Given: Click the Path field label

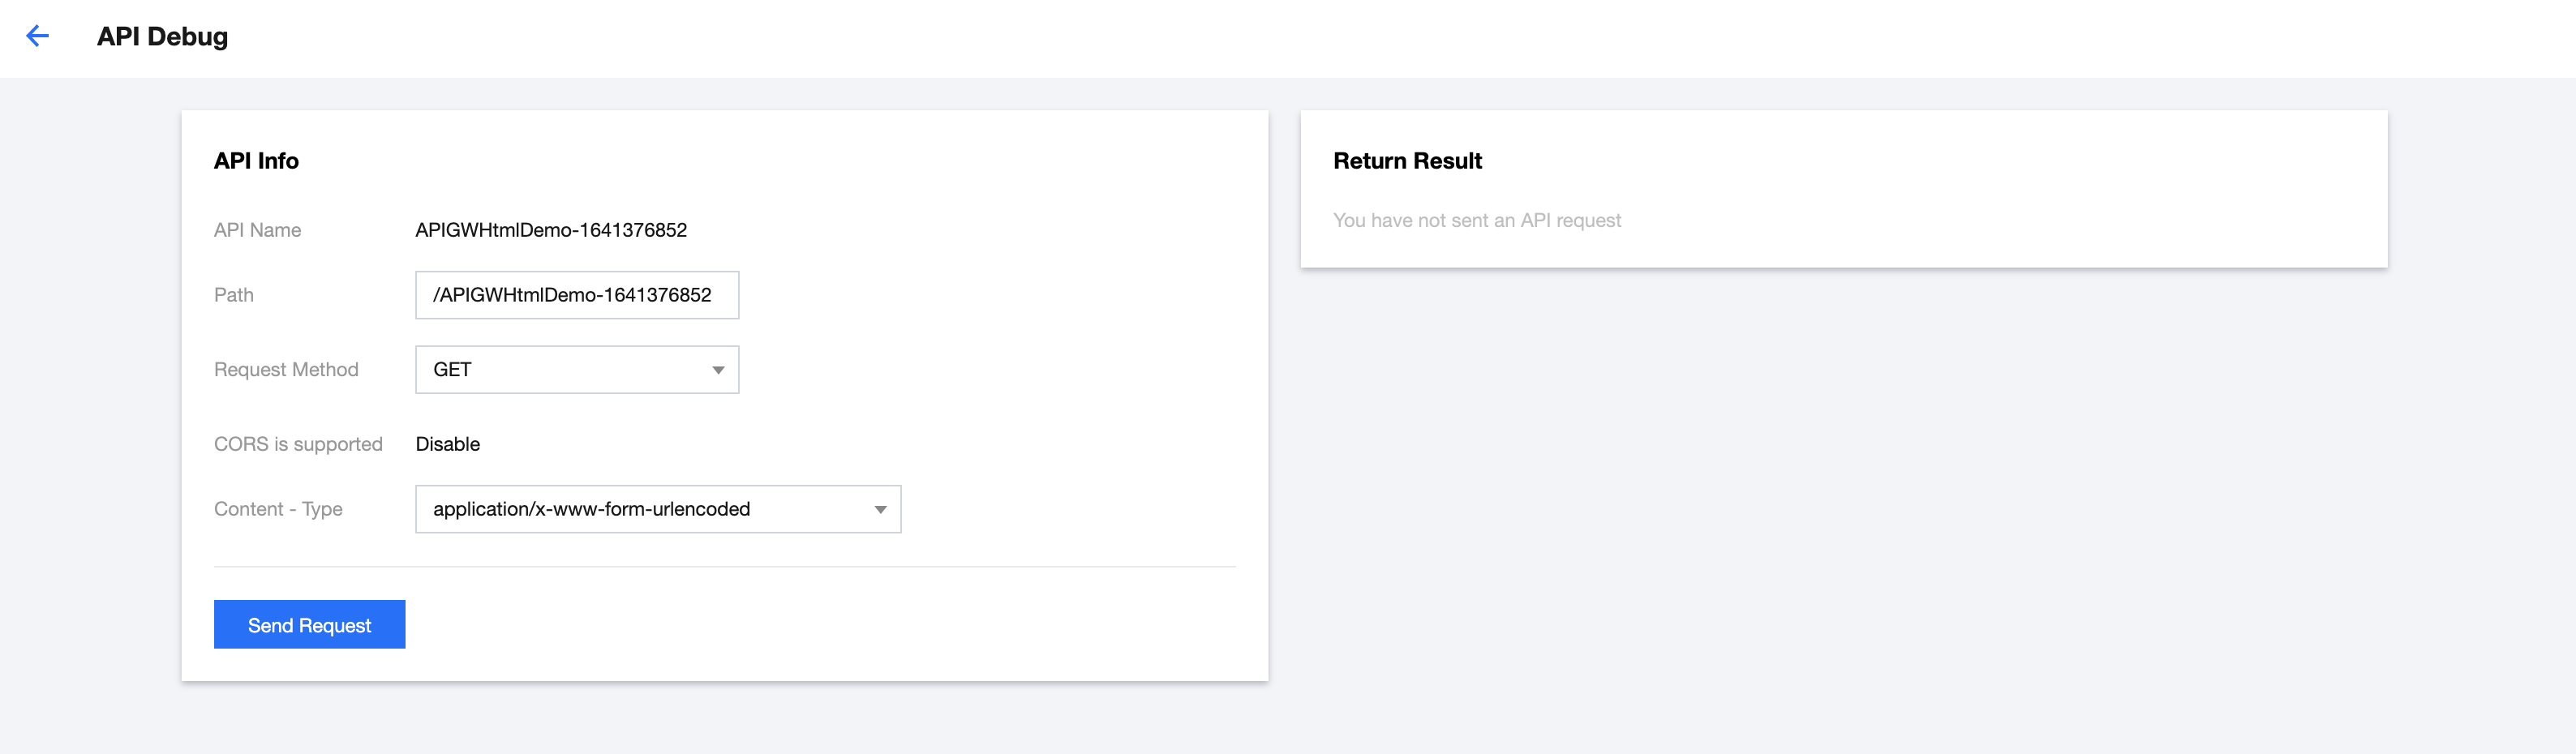Looking at the screenshot, I should pos(234,295).
